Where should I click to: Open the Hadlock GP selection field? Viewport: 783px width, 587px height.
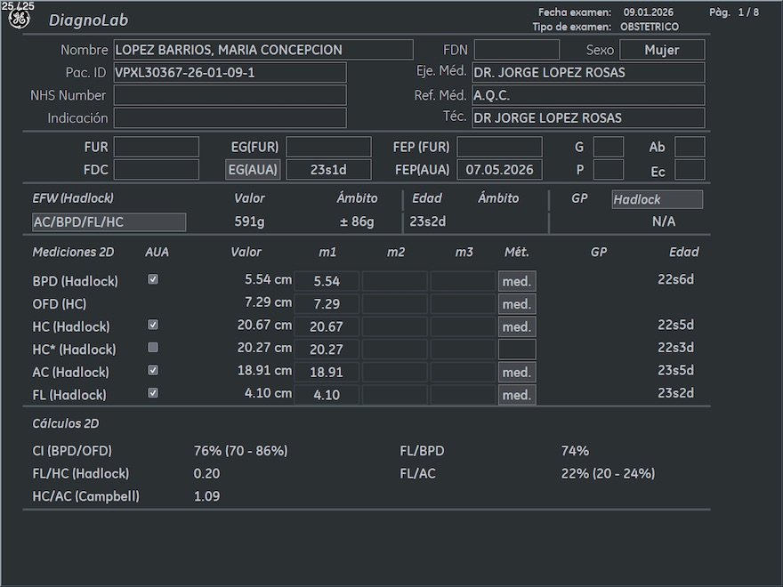tap(657, 200)
